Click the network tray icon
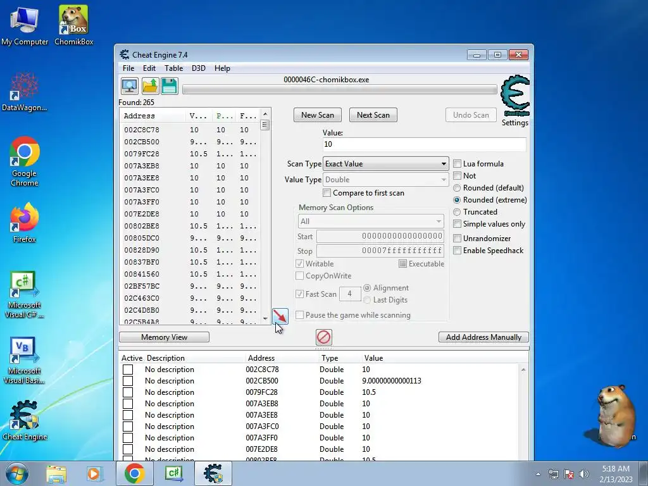648x486 pixels. 553,474
